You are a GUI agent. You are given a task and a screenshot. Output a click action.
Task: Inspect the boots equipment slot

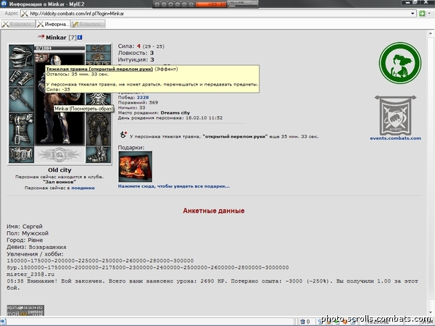coord(98,154)
